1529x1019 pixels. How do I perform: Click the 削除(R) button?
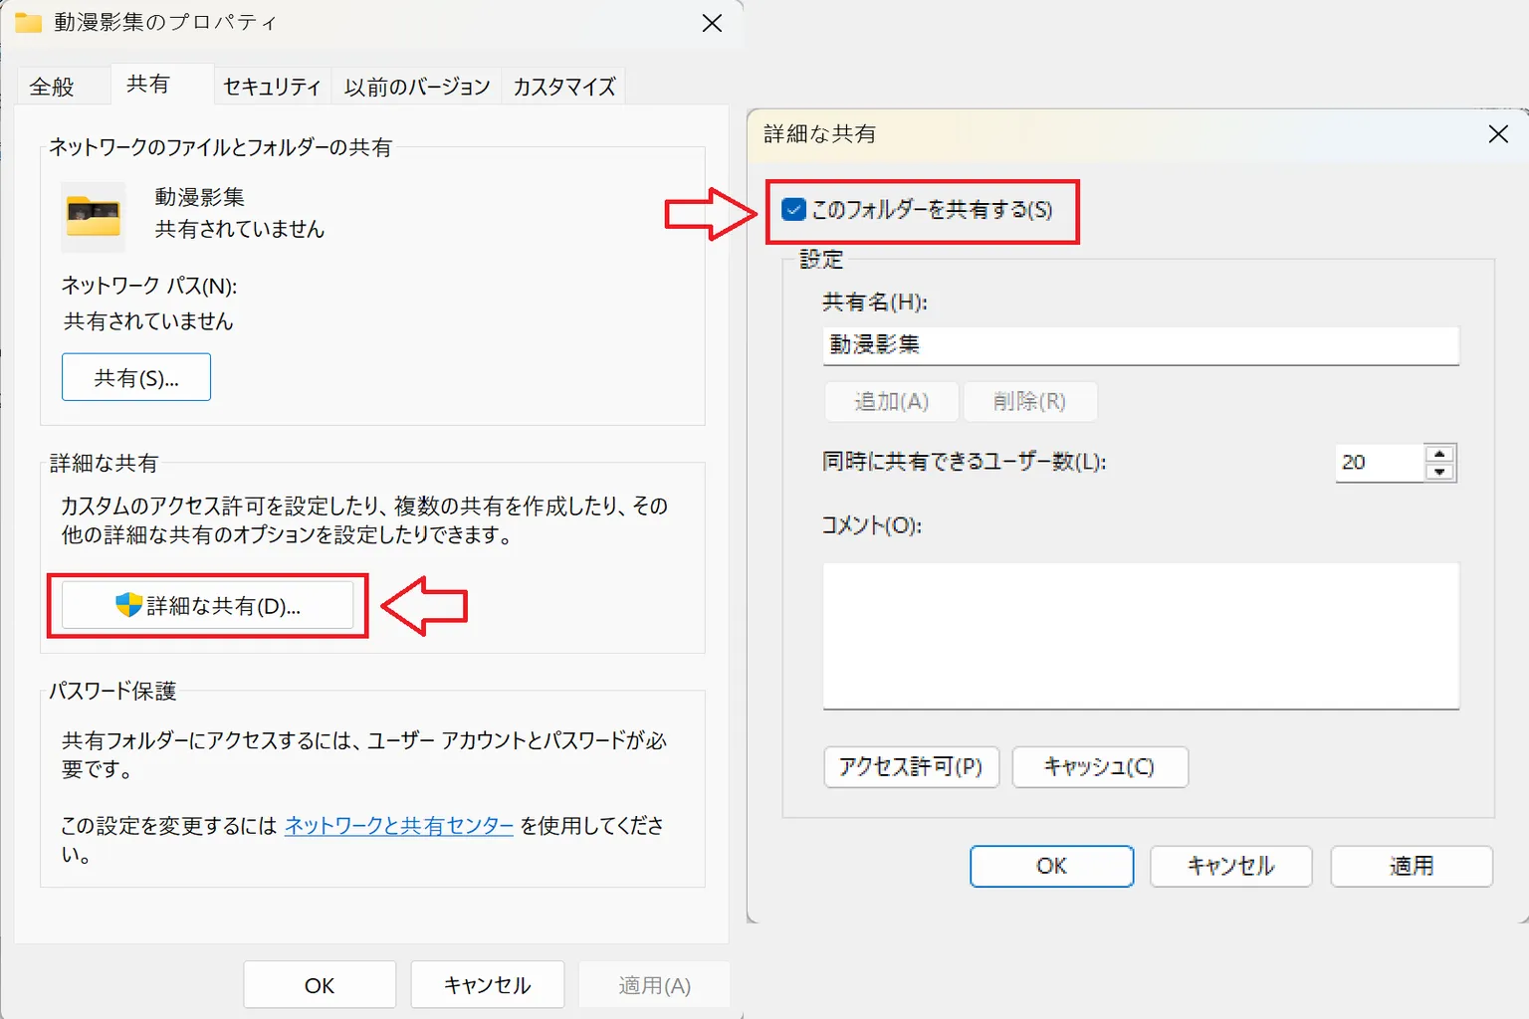(1030, 401)
